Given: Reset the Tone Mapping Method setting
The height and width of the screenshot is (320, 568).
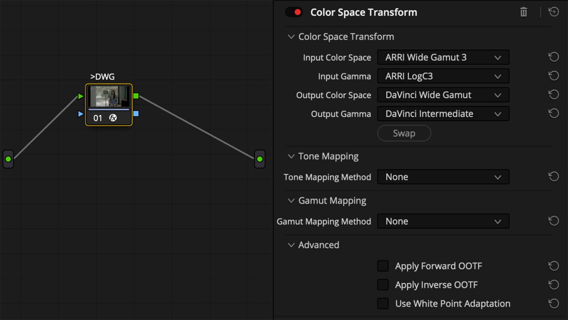Looking at the screenshot, I should [x=554, y=176].
